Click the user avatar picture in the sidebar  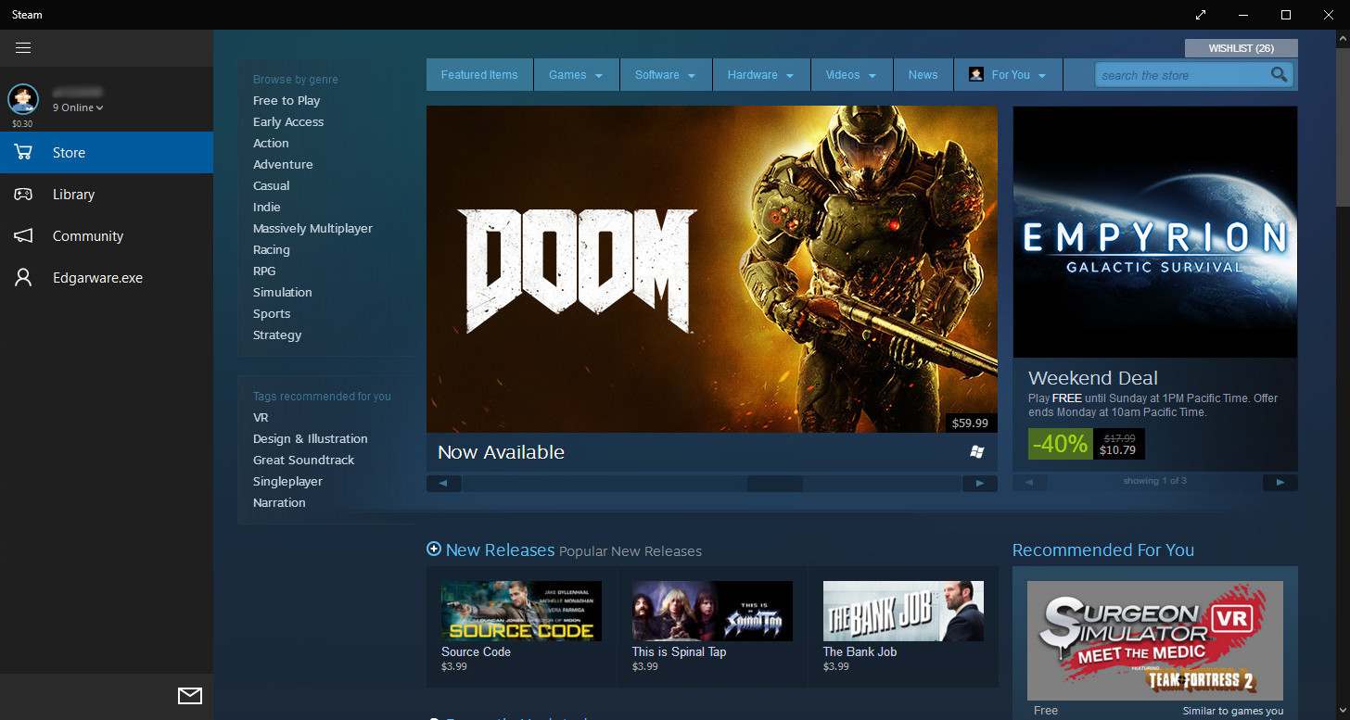[23, 98]
